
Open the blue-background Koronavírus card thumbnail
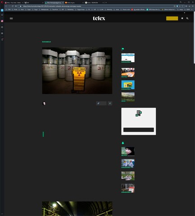point(128,85)
